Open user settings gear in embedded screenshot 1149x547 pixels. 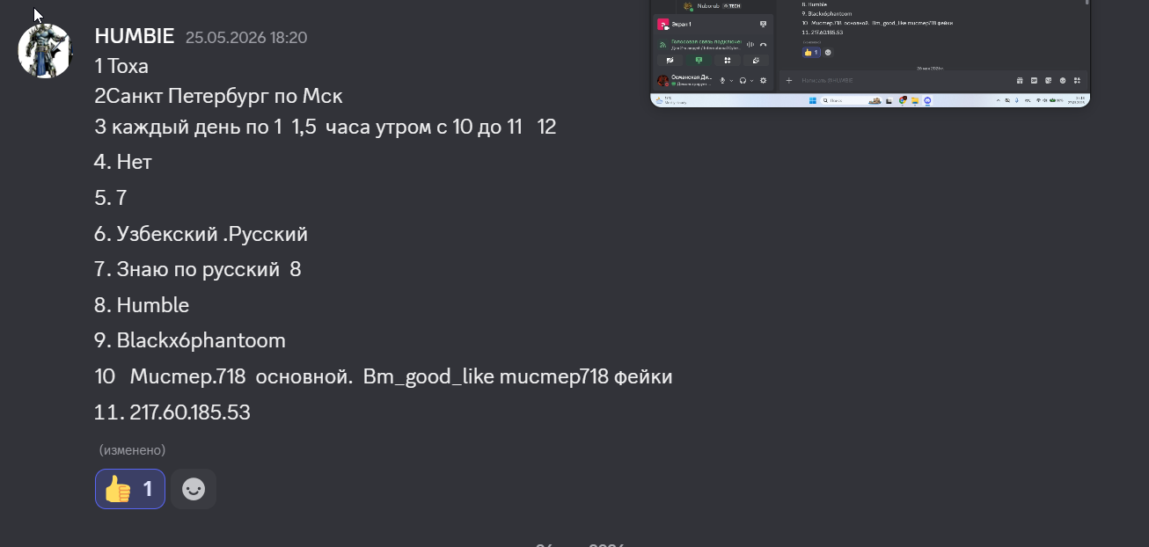[763, 80]
